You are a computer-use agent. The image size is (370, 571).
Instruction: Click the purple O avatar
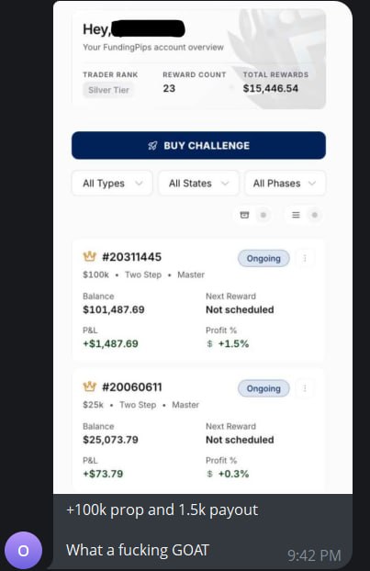(x=23, y=550)
